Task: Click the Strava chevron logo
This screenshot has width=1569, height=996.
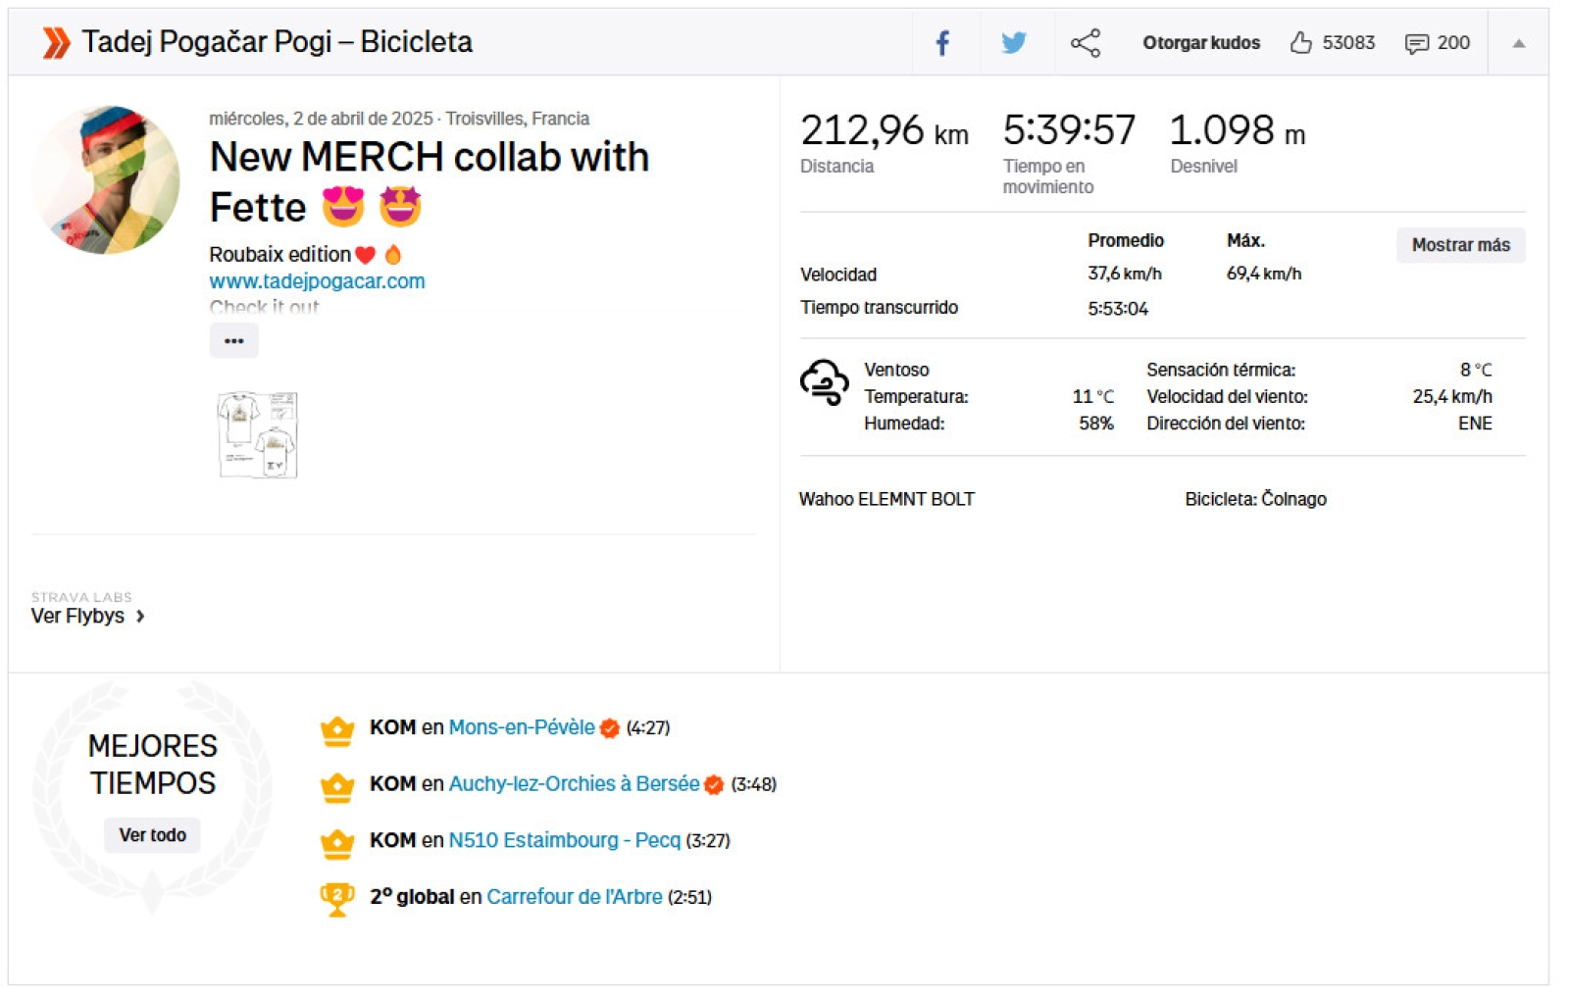Action: tap(56, 43)
